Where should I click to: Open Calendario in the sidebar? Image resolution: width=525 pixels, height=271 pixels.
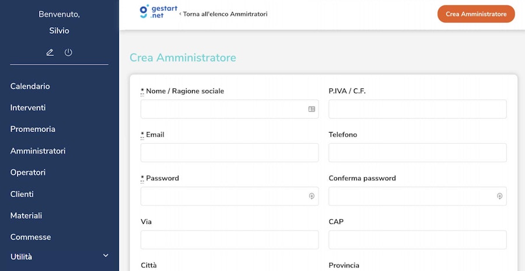(30, 86)
